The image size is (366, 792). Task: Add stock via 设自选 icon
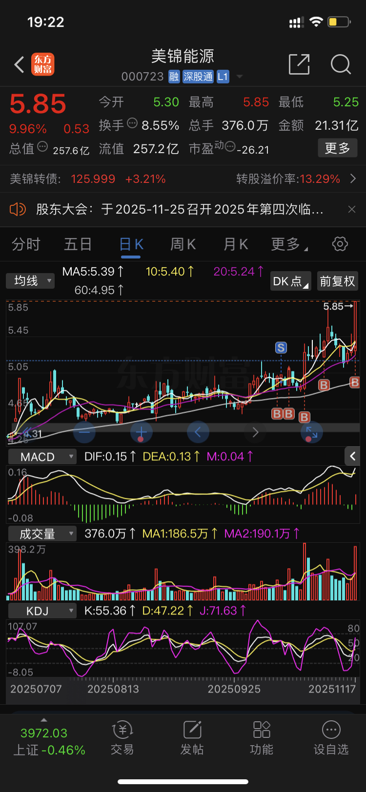[331, 737]
